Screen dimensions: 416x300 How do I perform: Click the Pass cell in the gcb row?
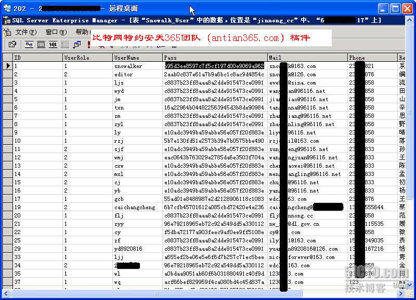[215, 199]
